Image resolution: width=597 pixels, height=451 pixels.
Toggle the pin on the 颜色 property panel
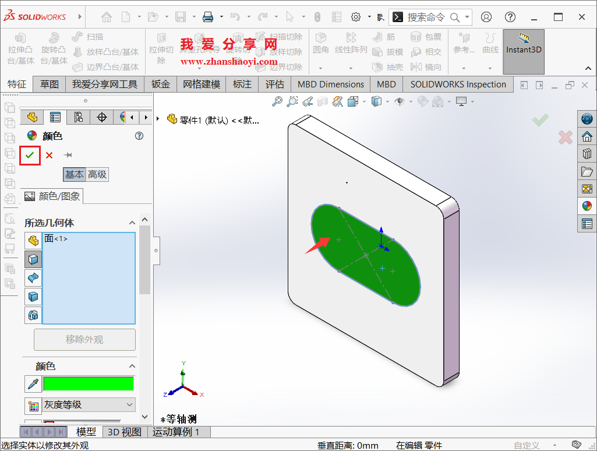click(x=67, y=154)
